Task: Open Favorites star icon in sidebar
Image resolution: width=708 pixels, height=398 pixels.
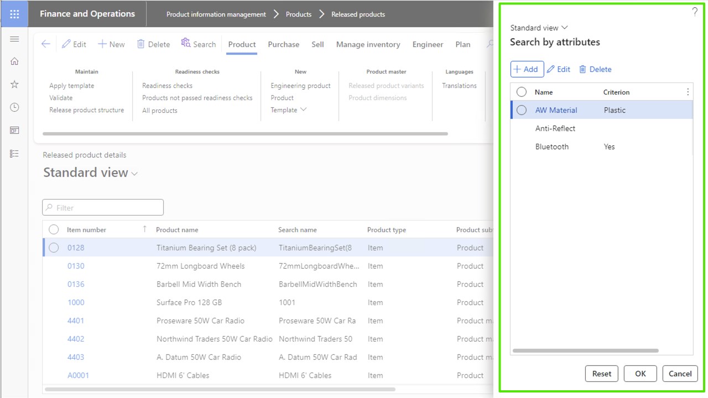Action: (x=14, y=85)
